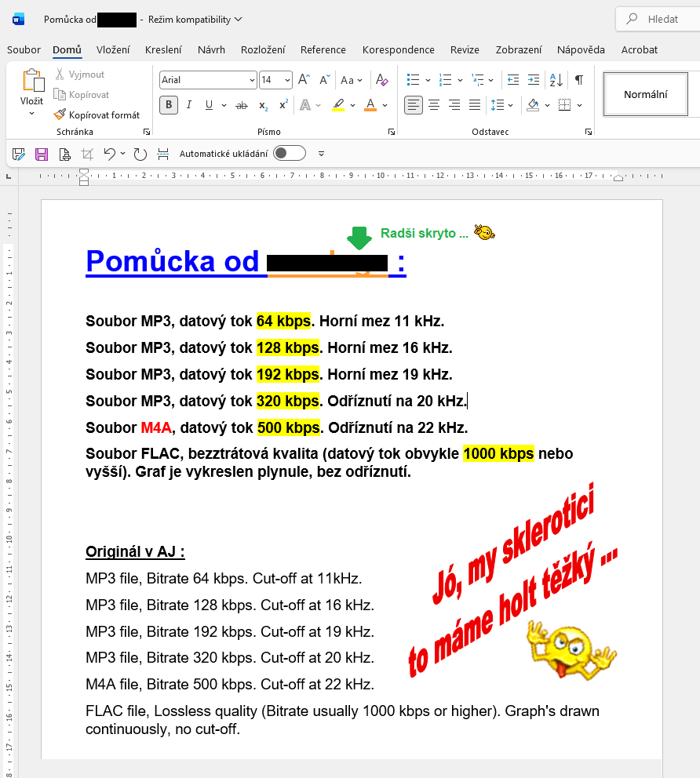The height and width of the screenshot is (778, 700).
Task: Open the Arial font name dropdown
Action: click(x=252, y=80)
